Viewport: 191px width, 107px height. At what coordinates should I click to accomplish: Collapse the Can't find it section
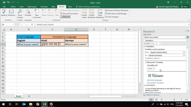point(145,85)
